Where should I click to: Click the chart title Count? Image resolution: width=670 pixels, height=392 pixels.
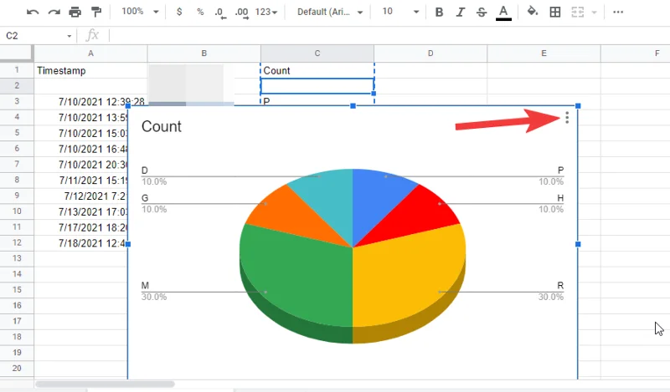pos(162,127)
